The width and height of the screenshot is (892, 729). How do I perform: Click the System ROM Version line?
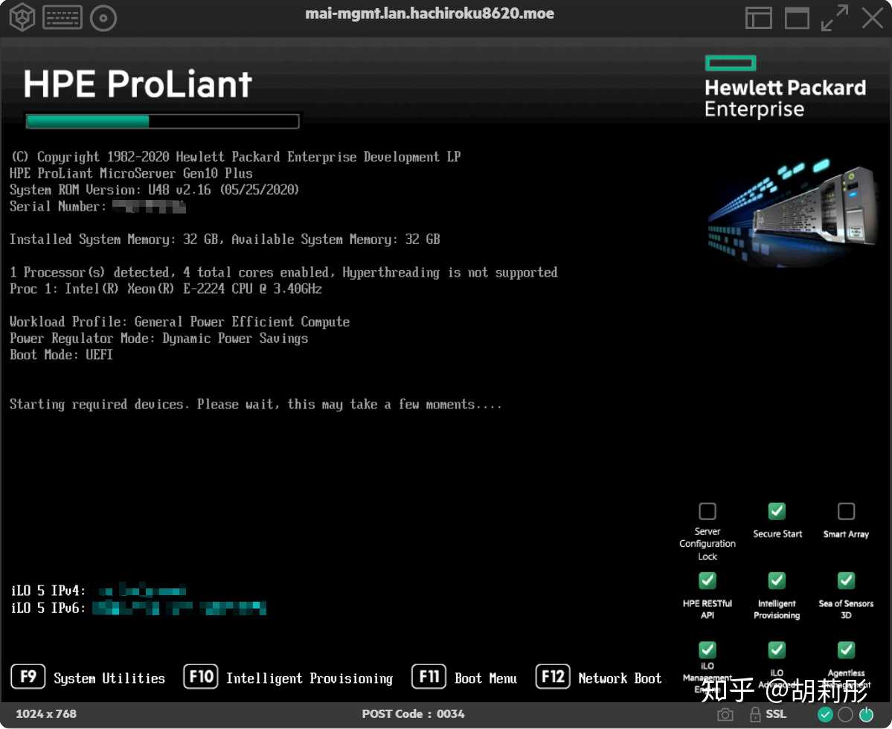pos(154,190)
